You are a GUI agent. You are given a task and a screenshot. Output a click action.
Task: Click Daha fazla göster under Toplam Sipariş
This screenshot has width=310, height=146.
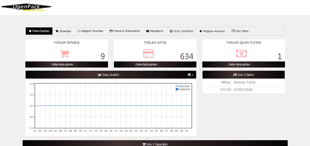coord(67,65)
